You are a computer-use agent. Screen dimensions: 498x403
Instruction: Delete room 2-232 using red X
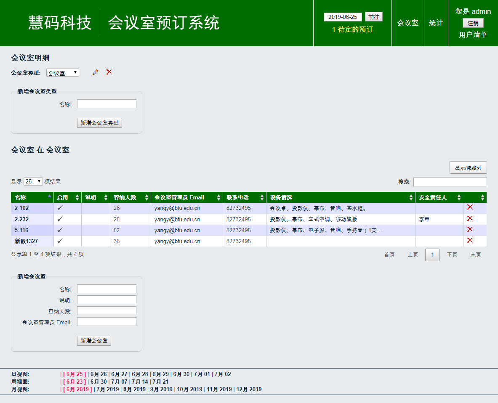470,218
